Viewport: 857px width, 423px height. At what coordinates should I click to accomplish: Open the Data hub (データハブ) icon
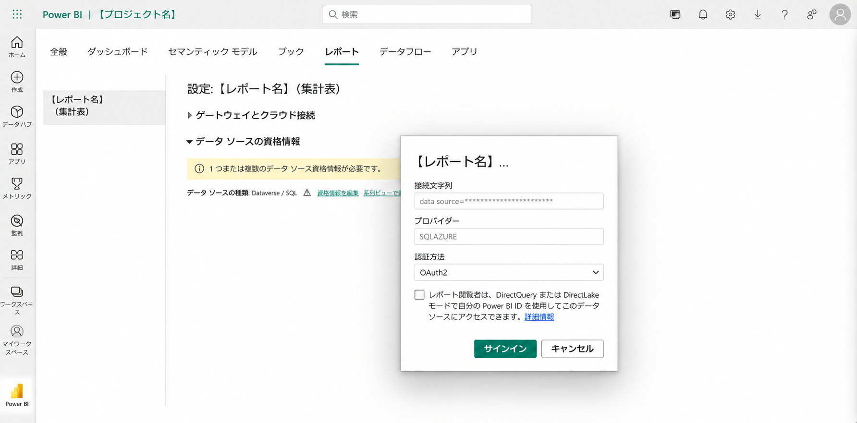tap(17, 117)
